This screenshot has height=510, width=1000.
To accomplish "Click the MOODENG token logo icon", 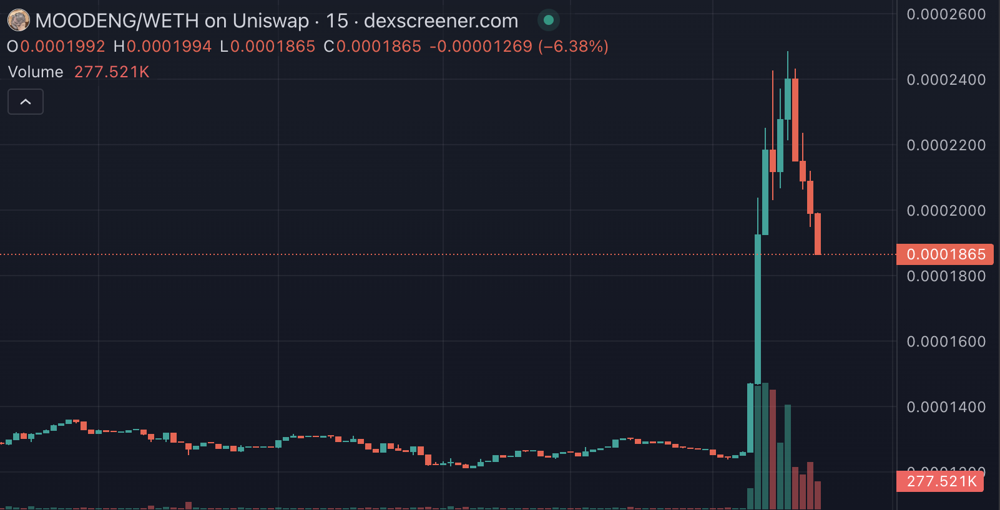I will pos(18,21).
